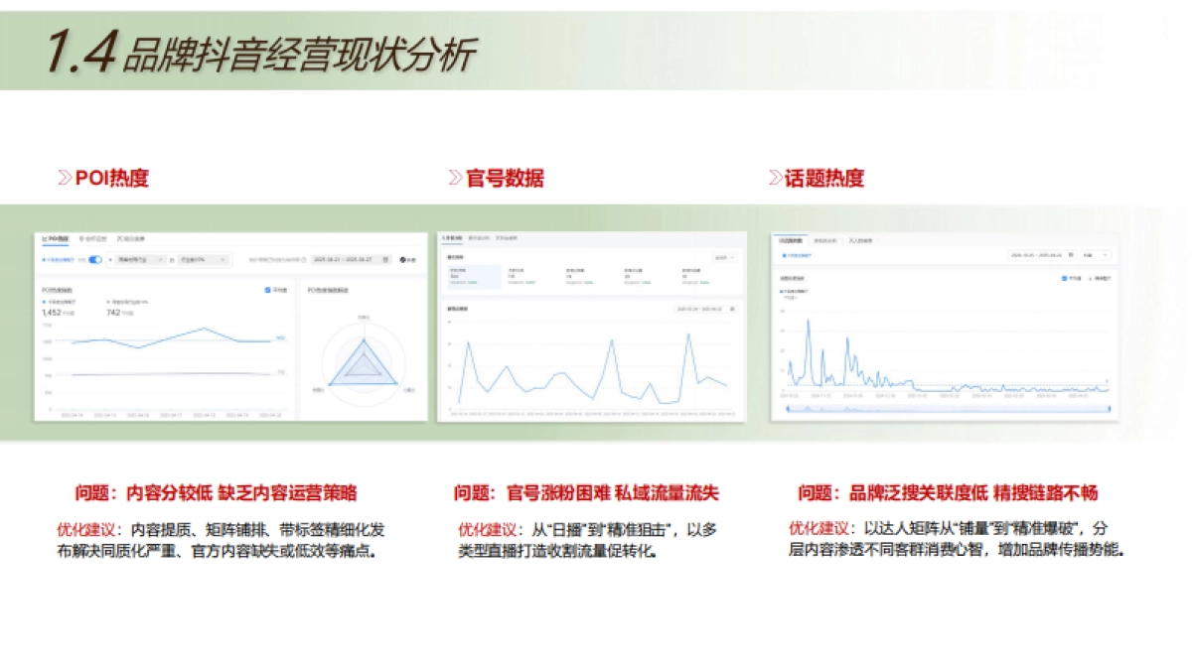Click the arrow icon before 话题热度 heading
Viewport: 1192px width, 670px height.
pos(776,179)
